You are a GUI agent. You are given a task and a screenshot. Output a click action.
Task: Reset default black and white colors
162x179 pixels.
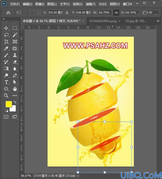[x=7, y=110]
